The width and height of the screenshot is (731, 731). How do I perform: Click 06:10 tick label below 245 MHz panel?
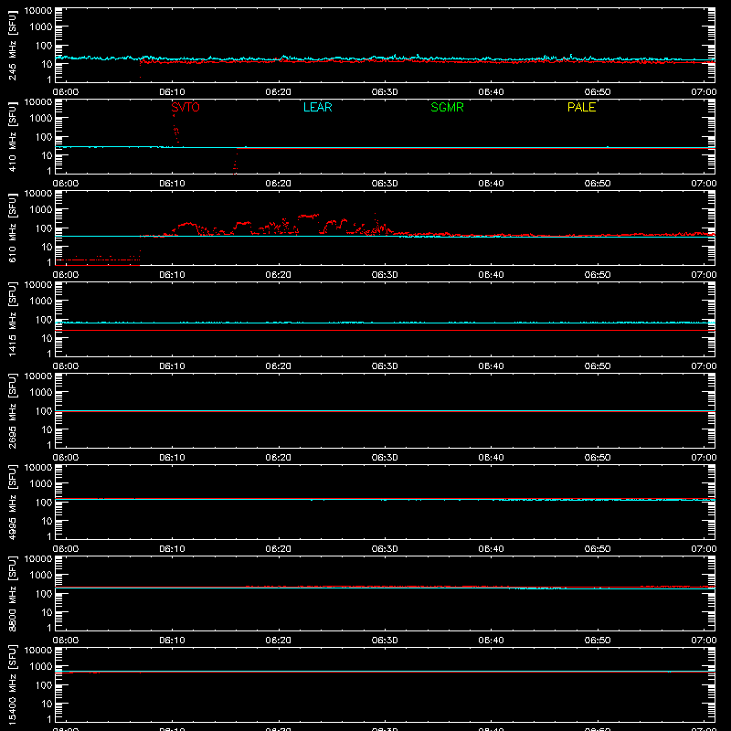(172, 92)
